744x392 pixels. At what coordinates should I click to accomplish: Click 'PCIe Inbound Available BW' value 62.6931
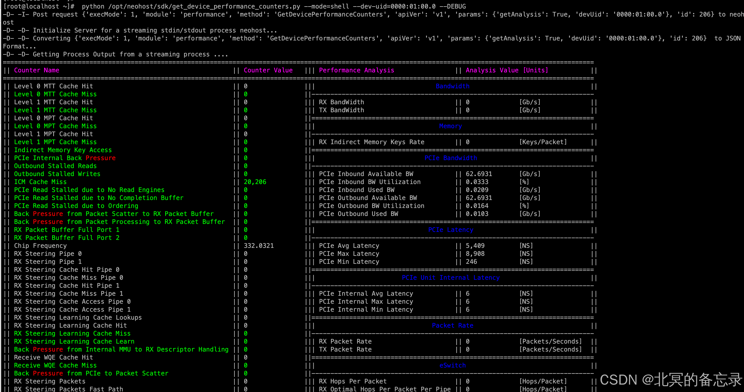479,174
